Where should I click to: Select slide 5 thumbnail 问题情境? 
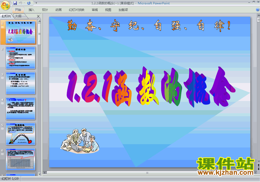tap(21, 134)
